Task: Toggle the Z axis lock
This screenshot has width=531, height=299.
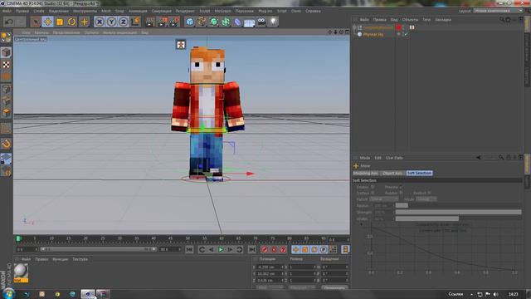Action: [124, 22]
